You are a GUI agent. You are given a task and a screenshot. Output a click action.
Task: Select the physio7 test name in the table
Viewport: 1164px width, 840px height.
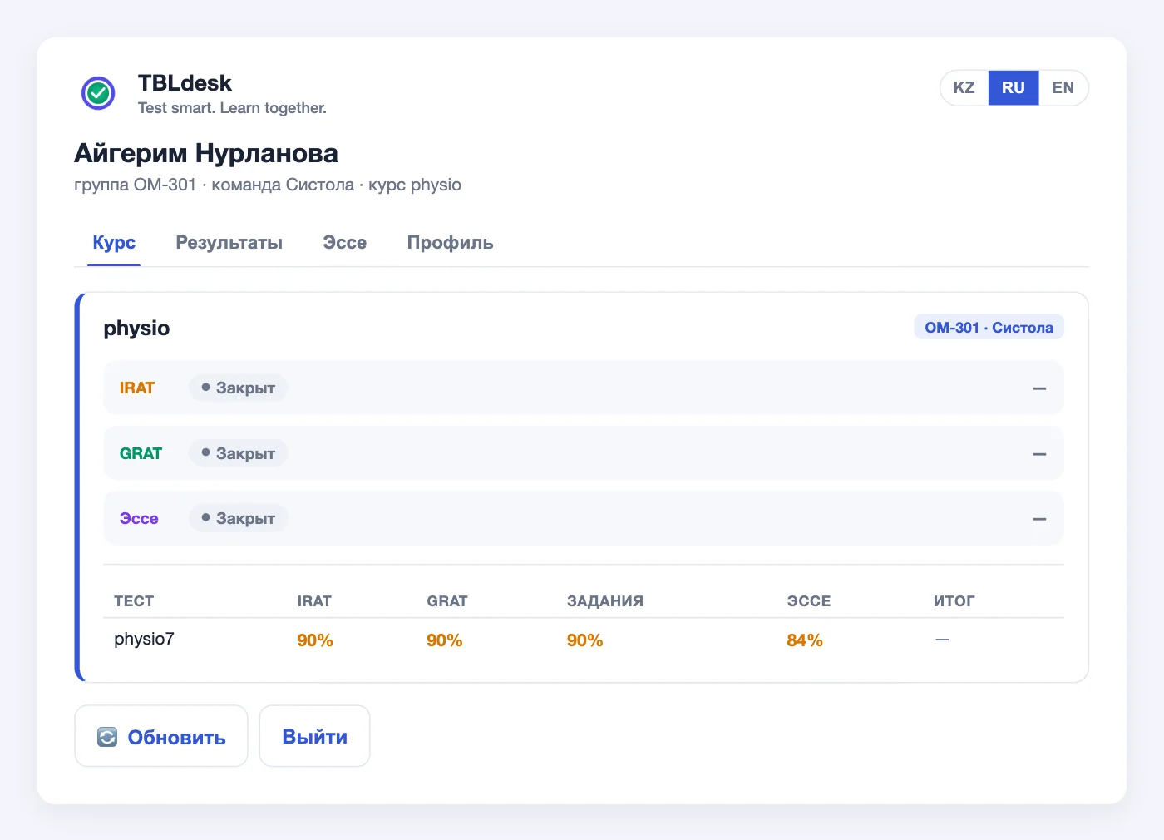[x=144, y=639]
